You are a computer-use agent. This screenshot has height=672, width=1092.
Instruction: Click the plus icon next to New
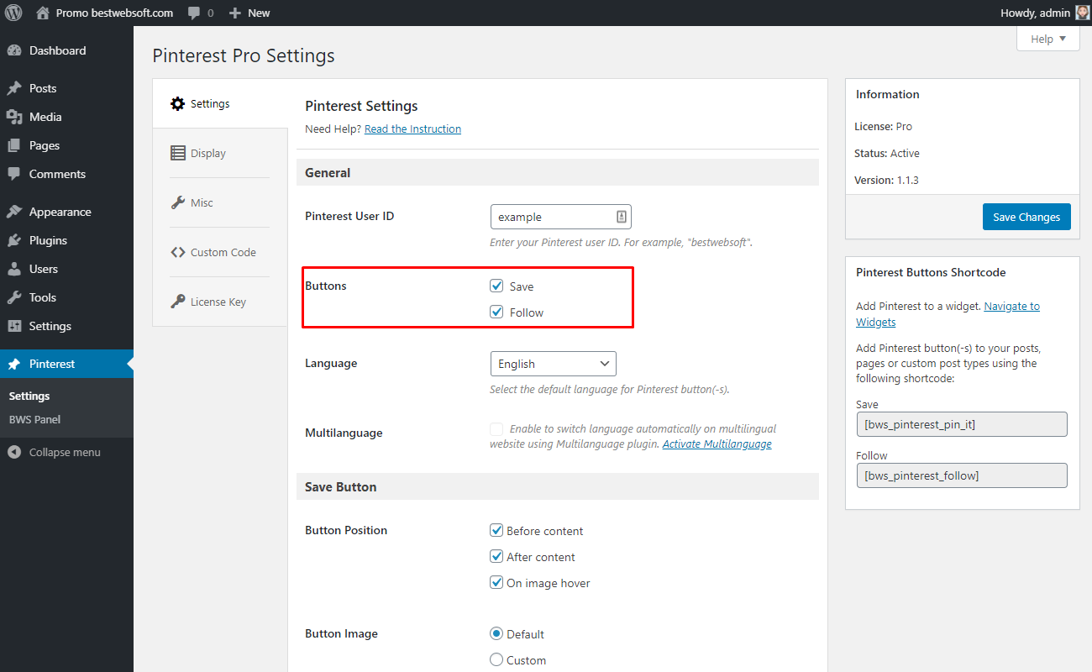click(x=235, y=13)
